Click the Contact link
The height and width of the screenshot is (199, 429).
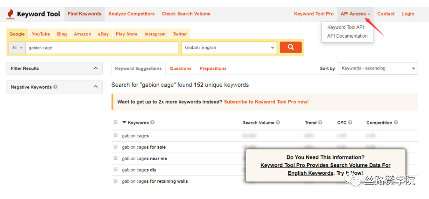pyautogui.click(x=386, y=14)
